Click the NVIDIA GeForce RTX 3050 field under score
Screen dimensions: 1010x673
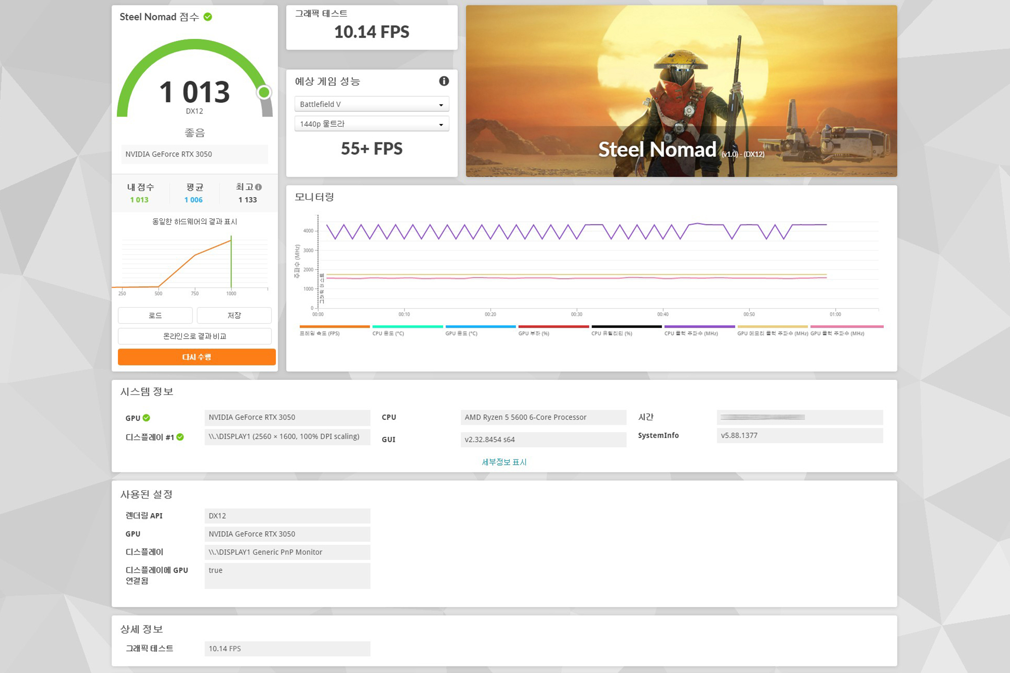point(194,154)
